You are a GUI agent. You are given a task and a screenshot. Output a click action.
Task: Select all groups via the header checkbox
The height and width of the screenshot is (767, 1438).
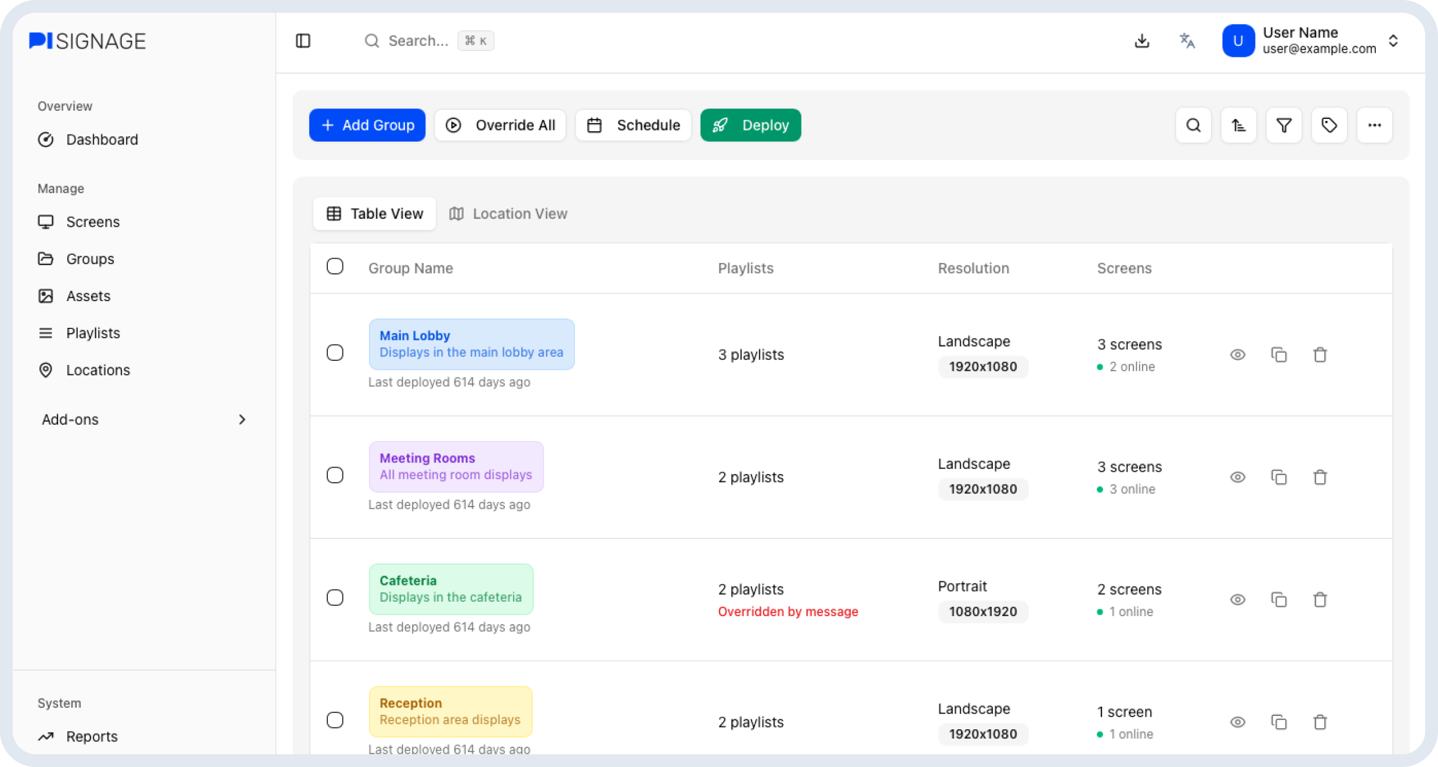pos(335,265)
